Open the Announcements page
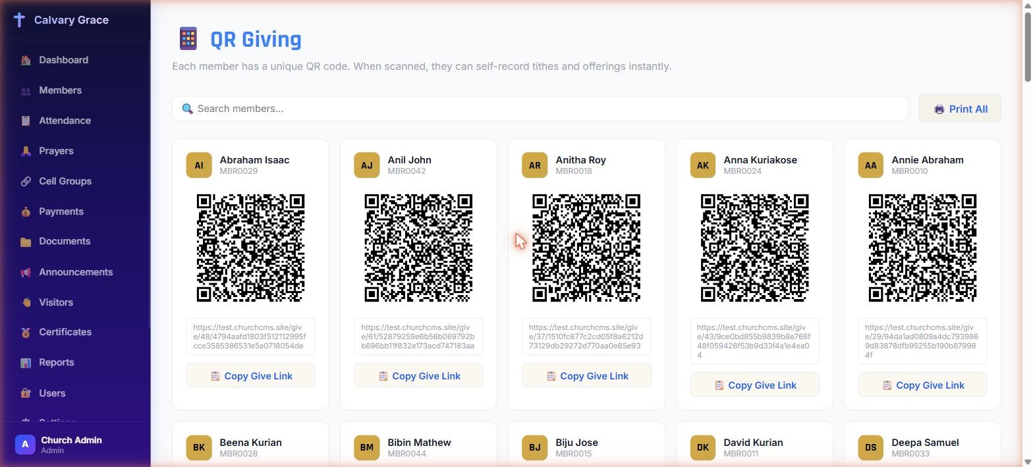Viewport: 1033px width, 467px height. coord(76,272)
